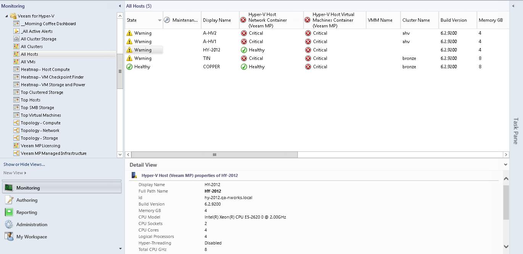Click the Hyper-V Host Network Container column header
The height and width of the screenshot is (254, 523).
point(271,20)
